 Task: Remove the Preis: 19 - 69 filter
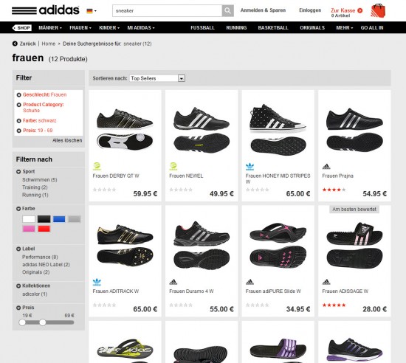[x=18, y=131]
